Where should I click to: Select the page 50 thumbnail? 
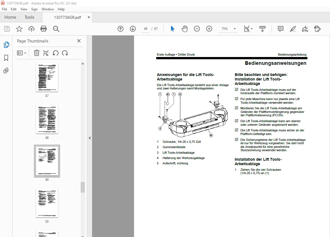coord(47,203)
